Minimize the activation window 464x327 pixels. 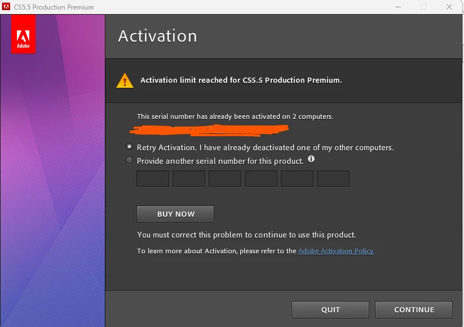[398, 7]
